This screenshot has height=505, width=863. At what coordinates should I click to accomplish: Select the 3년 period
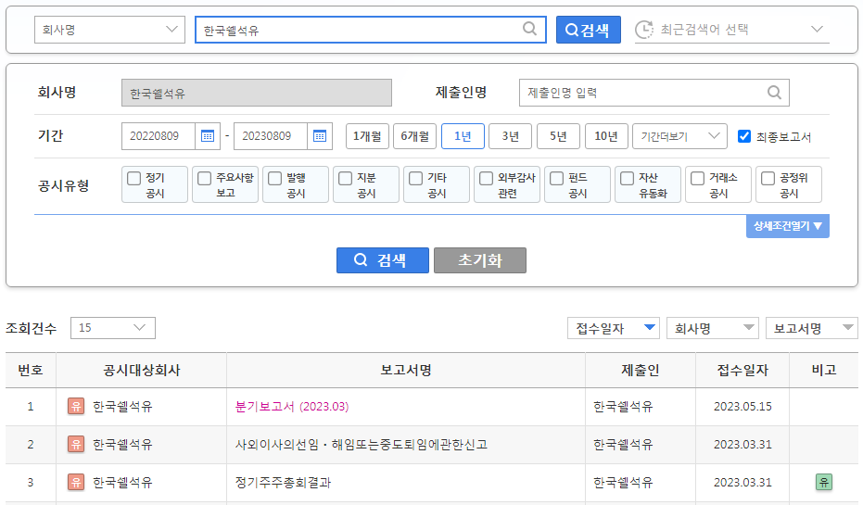[x=510, y=136]
